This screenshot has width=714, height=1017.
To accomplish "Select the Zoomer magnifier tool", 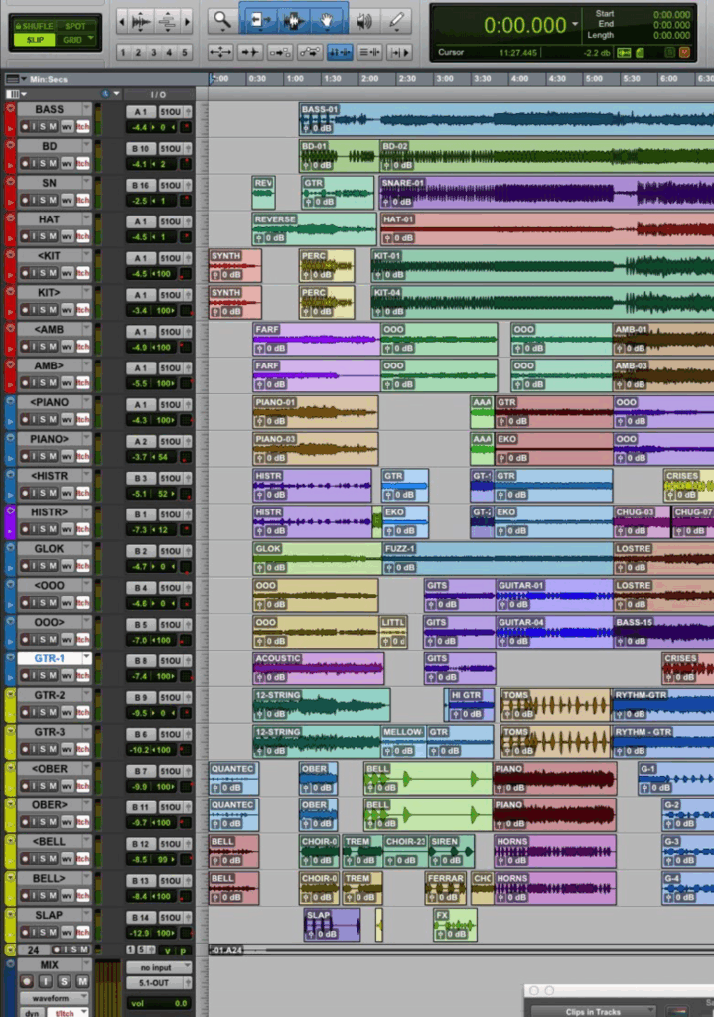I will 221,20.
